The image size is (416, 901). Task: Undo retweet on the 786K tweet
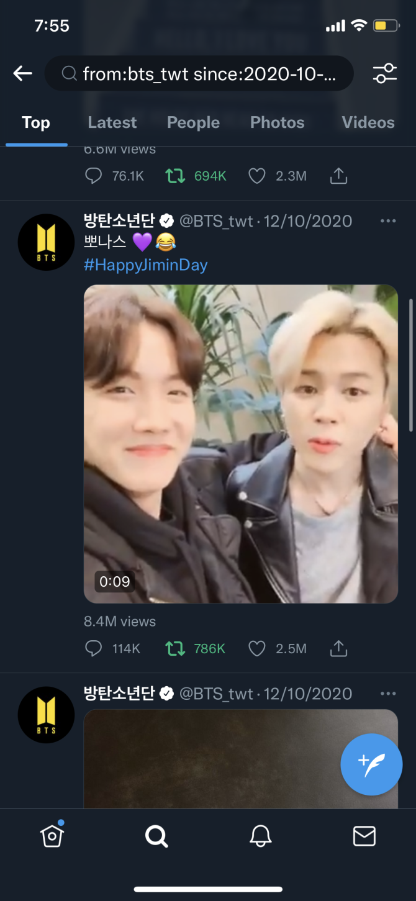tap(175, 649)
